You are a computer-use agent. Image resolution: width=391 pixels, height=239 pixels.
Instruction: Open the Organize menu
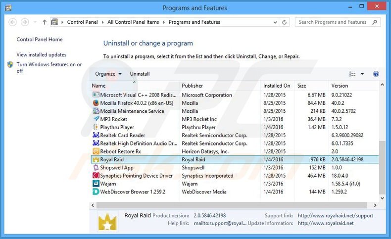click(108, 74)
